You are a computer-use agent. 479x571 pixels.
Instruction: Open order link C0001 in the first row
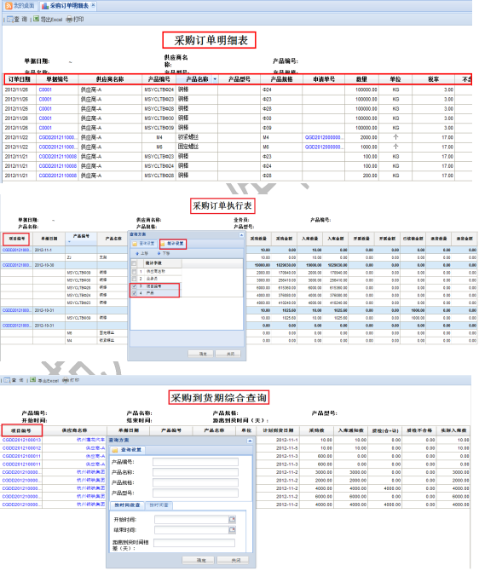tap(45, 89)
